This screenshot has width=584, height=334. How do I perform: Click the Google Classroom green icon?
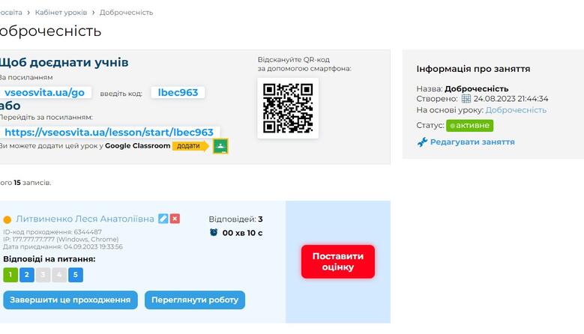220,146
